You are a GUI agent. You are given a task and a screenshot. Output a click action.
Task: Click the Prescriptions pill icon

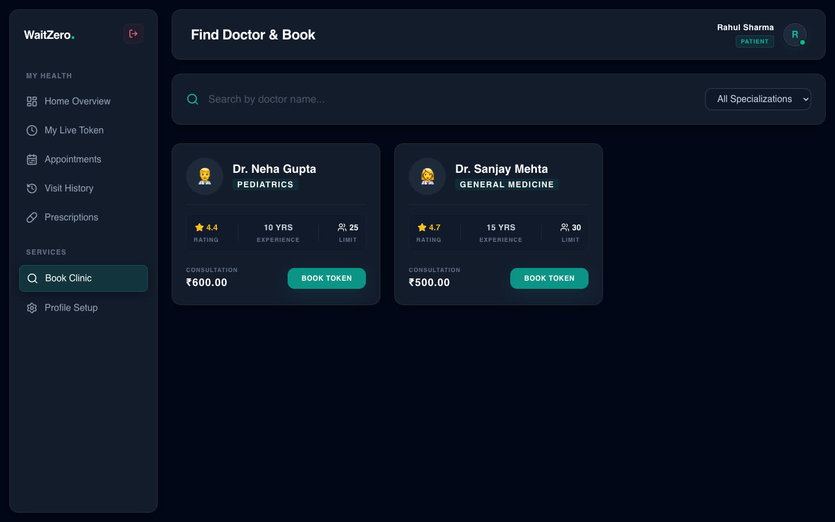pyautogui.click(x=32, y=217)
